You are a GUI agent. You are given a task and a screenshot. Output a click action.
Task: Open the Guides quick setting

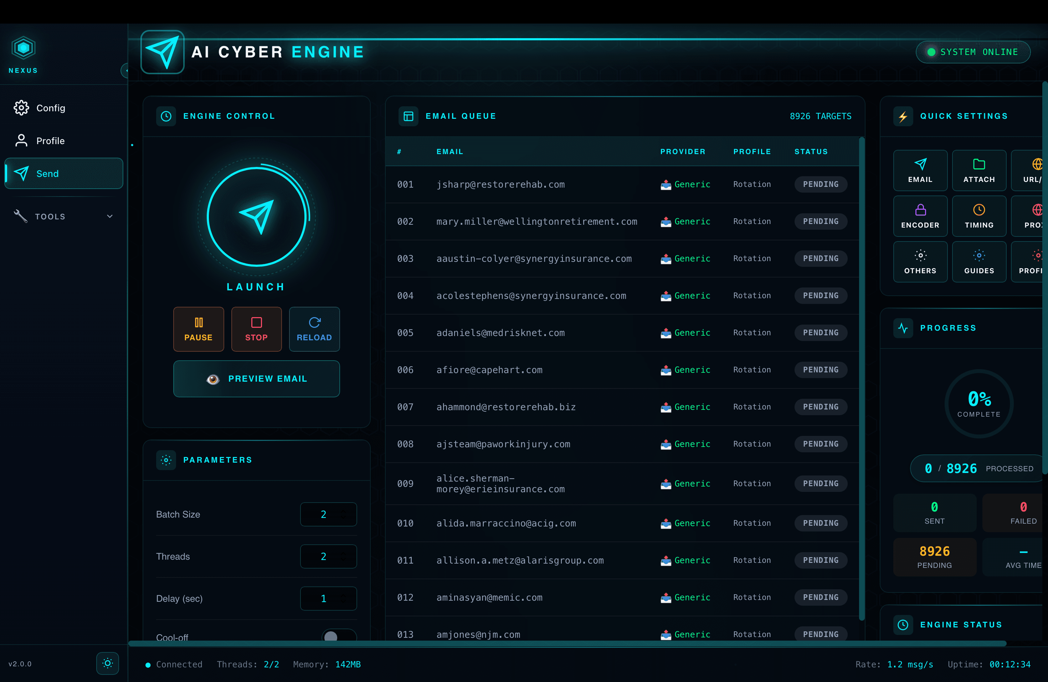(x=979, y=262)
